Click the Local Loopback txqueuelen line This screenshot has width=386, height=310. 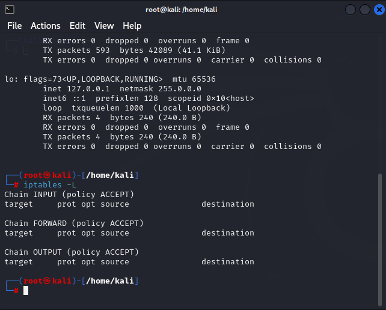[x=136, y=108]
